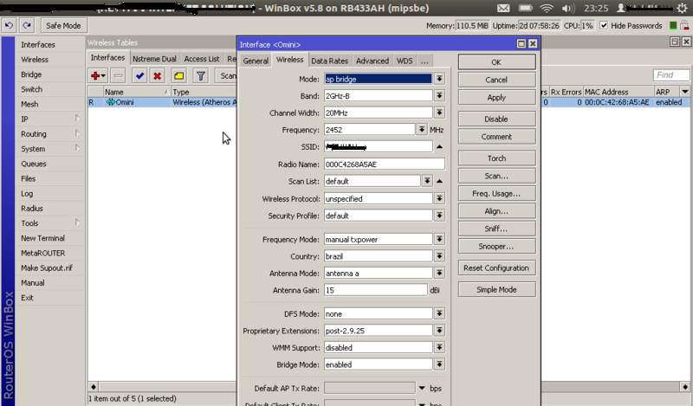Screen dimensions: 693x406
Task: Click the Undo arrow icon
Action: (9, 26)
